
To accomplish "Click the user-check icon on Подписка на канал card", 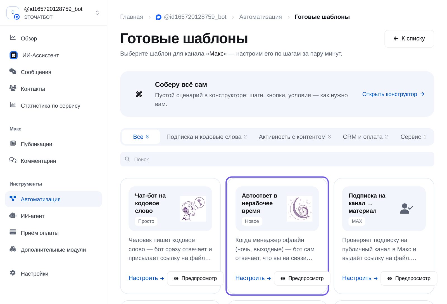I will pyautogui.click(x=406, y=209).
